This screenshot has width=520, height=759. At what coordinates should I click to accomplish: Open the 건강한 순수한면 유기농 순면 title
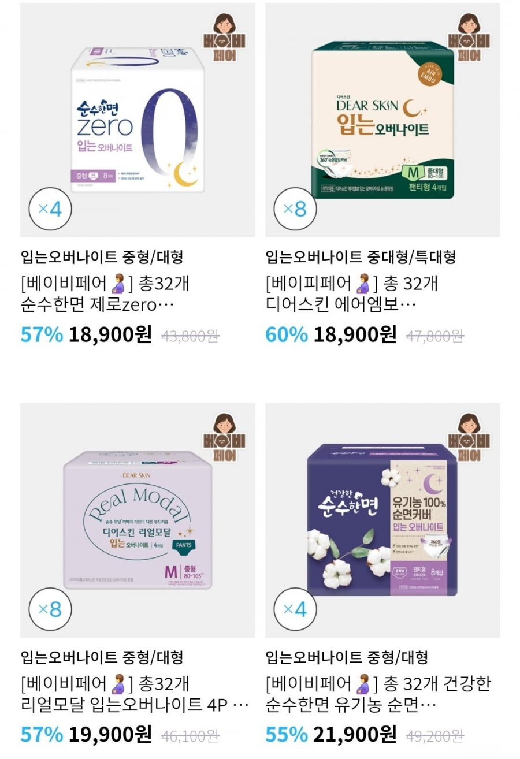click(x=378, y=694)
